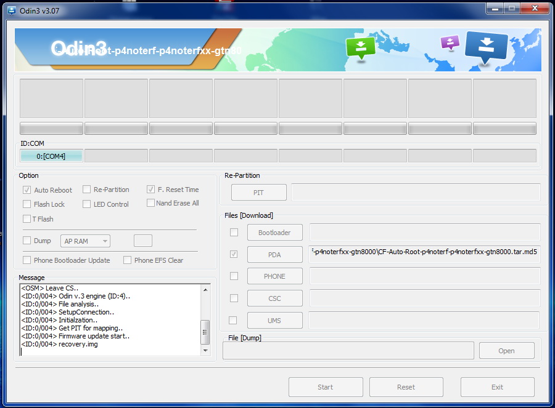Enable the Re-Partition checkbox
Viewport: 555px width, 408px height.
(x=87, y=190)
